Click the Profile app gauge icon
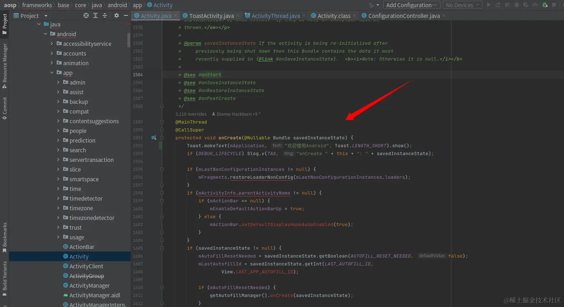Screen dimensions: 564x307 pos(535,5)
